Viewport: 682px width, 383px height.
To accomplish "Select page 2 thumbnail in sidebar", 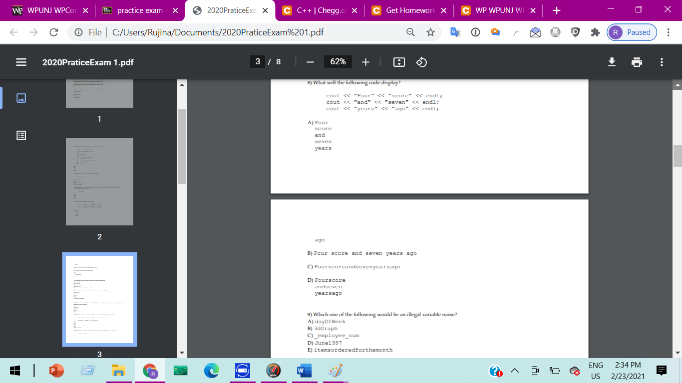I will point(99,182).
